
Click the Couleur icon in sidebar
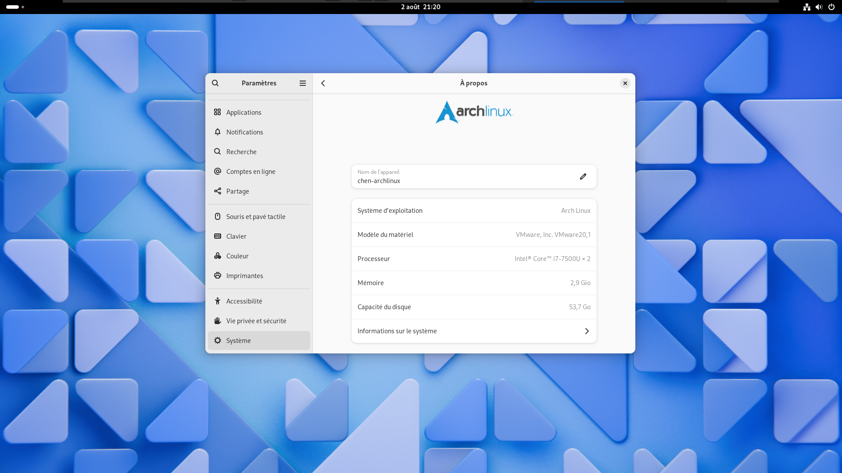[x=218, y=256]
